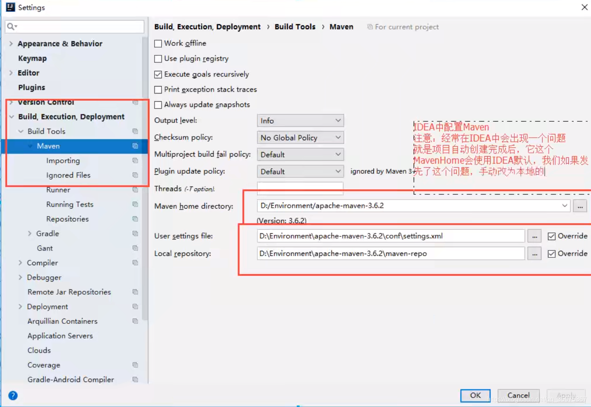
Task: Click the Threads input field
Action: (300, 188)
